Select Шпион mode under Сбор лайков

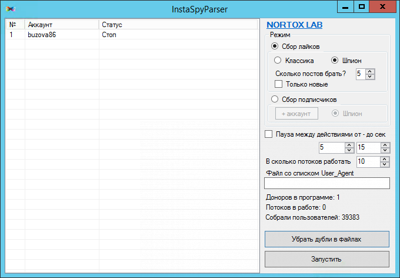(x=335, y=61)
